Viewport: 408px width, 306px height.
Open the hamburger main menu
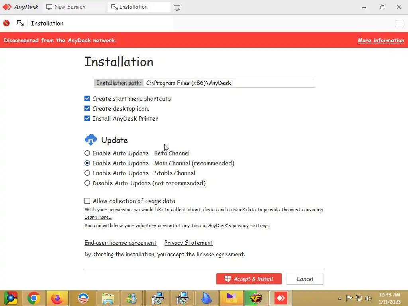[399, 23]
